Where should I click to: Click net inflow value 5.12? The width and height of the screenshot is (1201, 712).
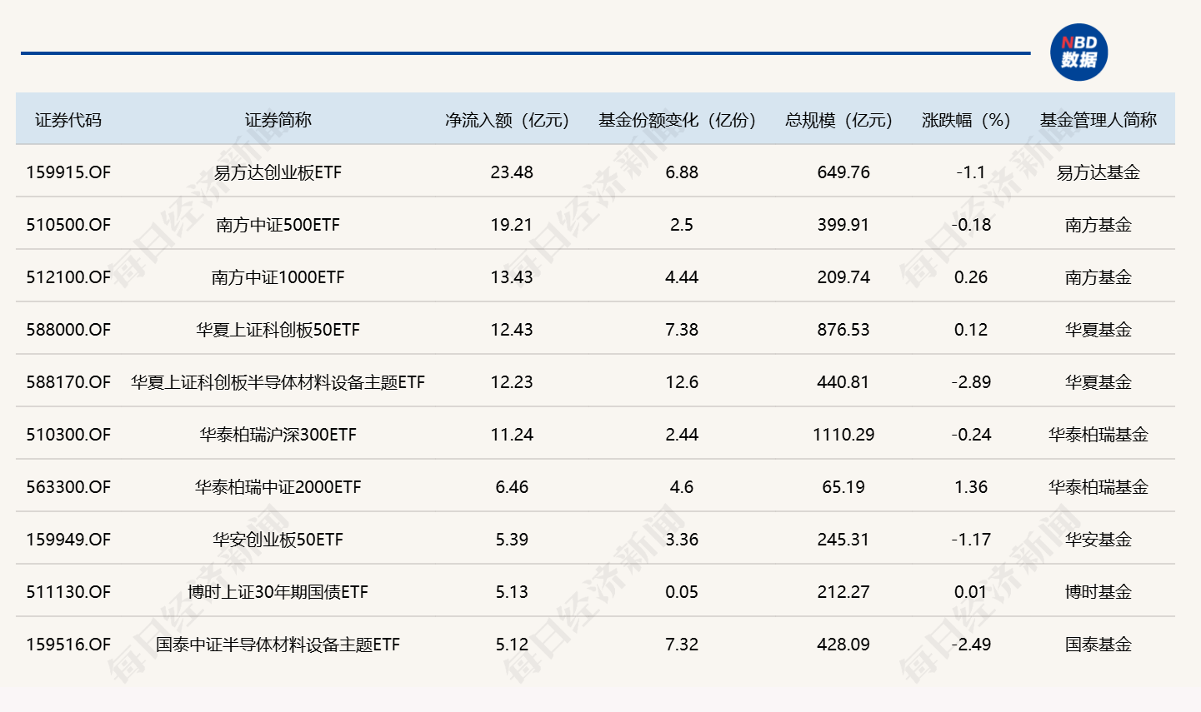(512, 645)
